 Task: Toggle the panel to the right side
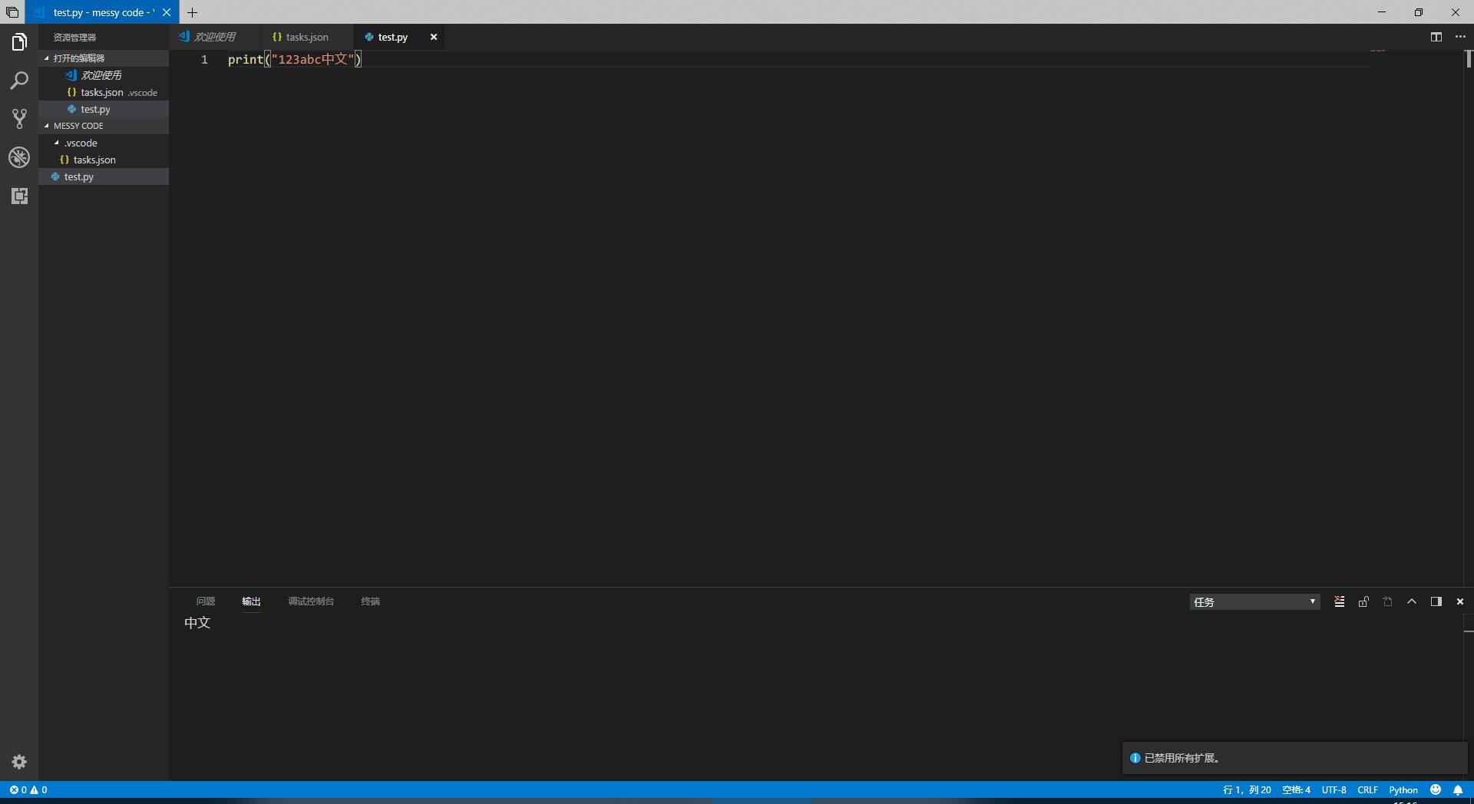(x=1436, y=601)
